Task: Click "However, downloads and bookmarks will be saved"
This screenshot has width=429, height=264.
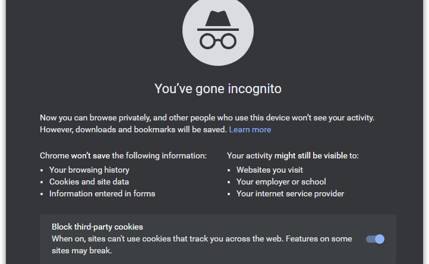Action: click(133, 129)
